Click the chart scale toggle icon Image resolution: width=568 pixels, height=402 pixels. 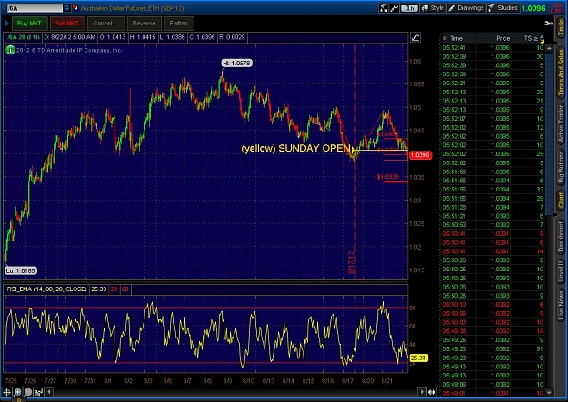[x=415, y=37]
